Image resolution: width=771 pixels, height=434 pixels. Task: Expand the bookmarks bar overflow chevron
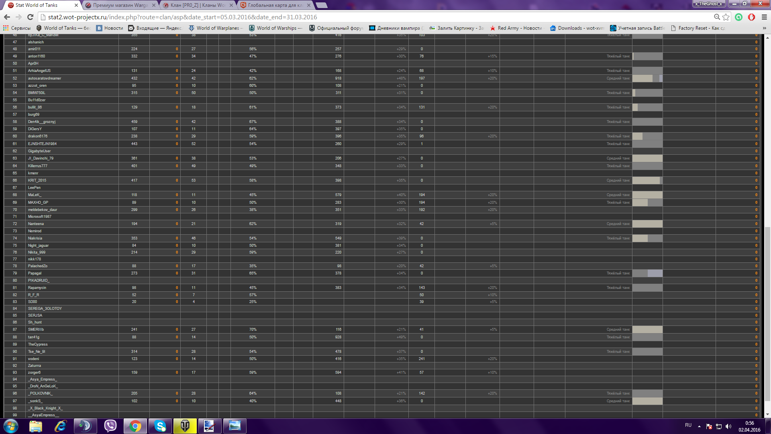[764, 28]
